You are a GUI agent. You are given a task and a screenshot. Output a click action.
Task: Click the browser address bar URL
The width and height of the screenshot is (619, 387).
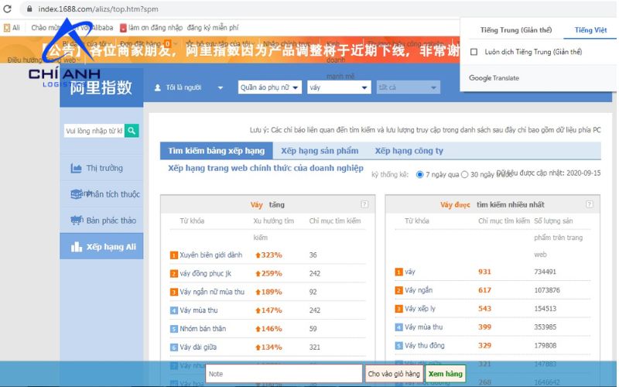tap(98, 9)
